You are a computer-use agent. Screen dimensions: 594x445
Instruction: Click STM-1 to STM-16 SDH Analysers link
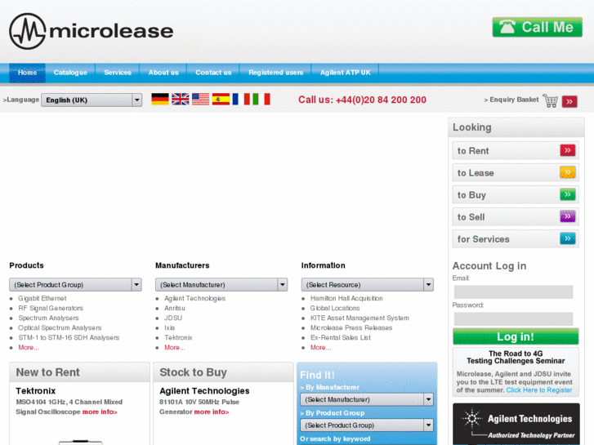69,338
